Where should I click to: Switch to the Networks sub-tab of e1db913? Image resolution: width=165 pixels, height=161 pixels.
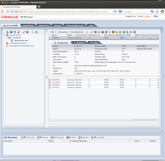pyautogui.click(x=79, y=43)
